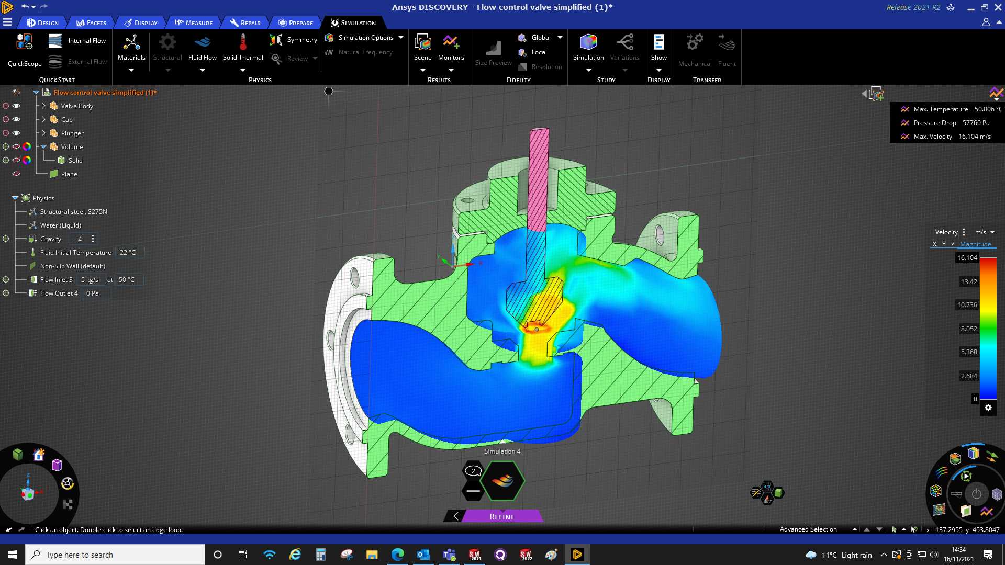Open Global fidelity dropdown arrow
1005x565 pixels.
[x=560, y=38]
